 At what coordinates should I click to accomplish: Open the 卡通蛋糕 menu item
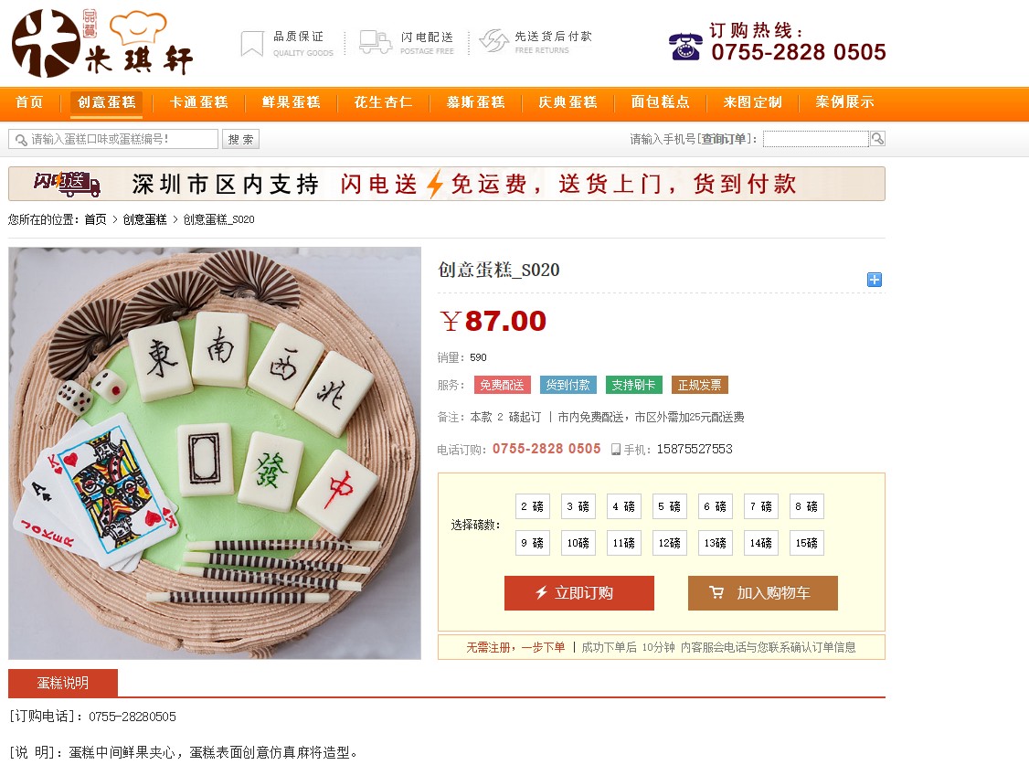pos(198,102)
